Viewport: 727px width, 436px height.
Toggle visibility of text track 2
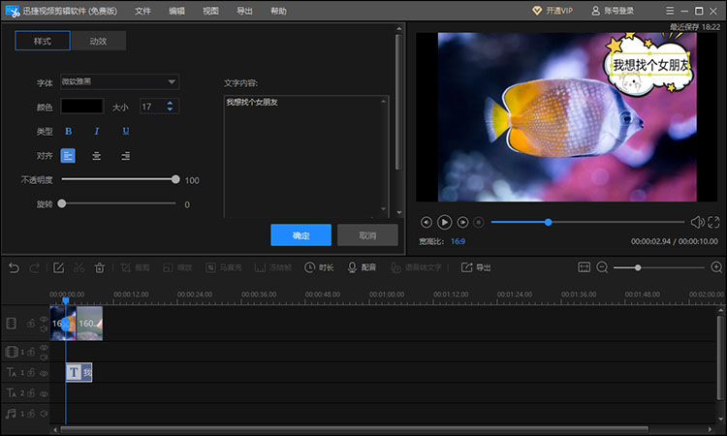pos(44,393)
